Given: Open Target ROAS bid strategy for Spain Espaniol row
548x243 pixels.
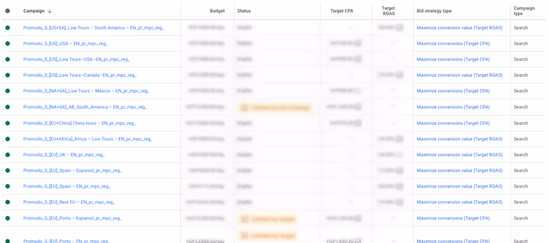Looking at the screenshot, I should click(459, 171).
